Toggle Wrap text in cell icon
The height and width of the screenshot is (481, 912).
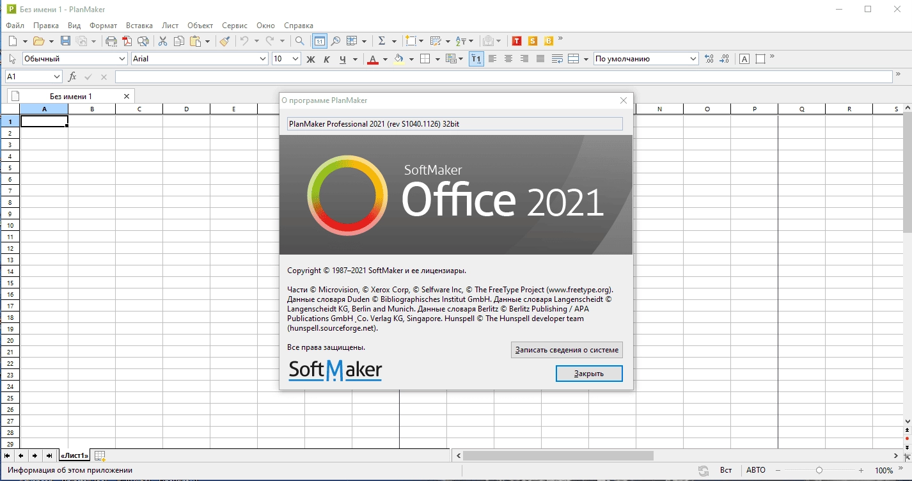point(557,59)
